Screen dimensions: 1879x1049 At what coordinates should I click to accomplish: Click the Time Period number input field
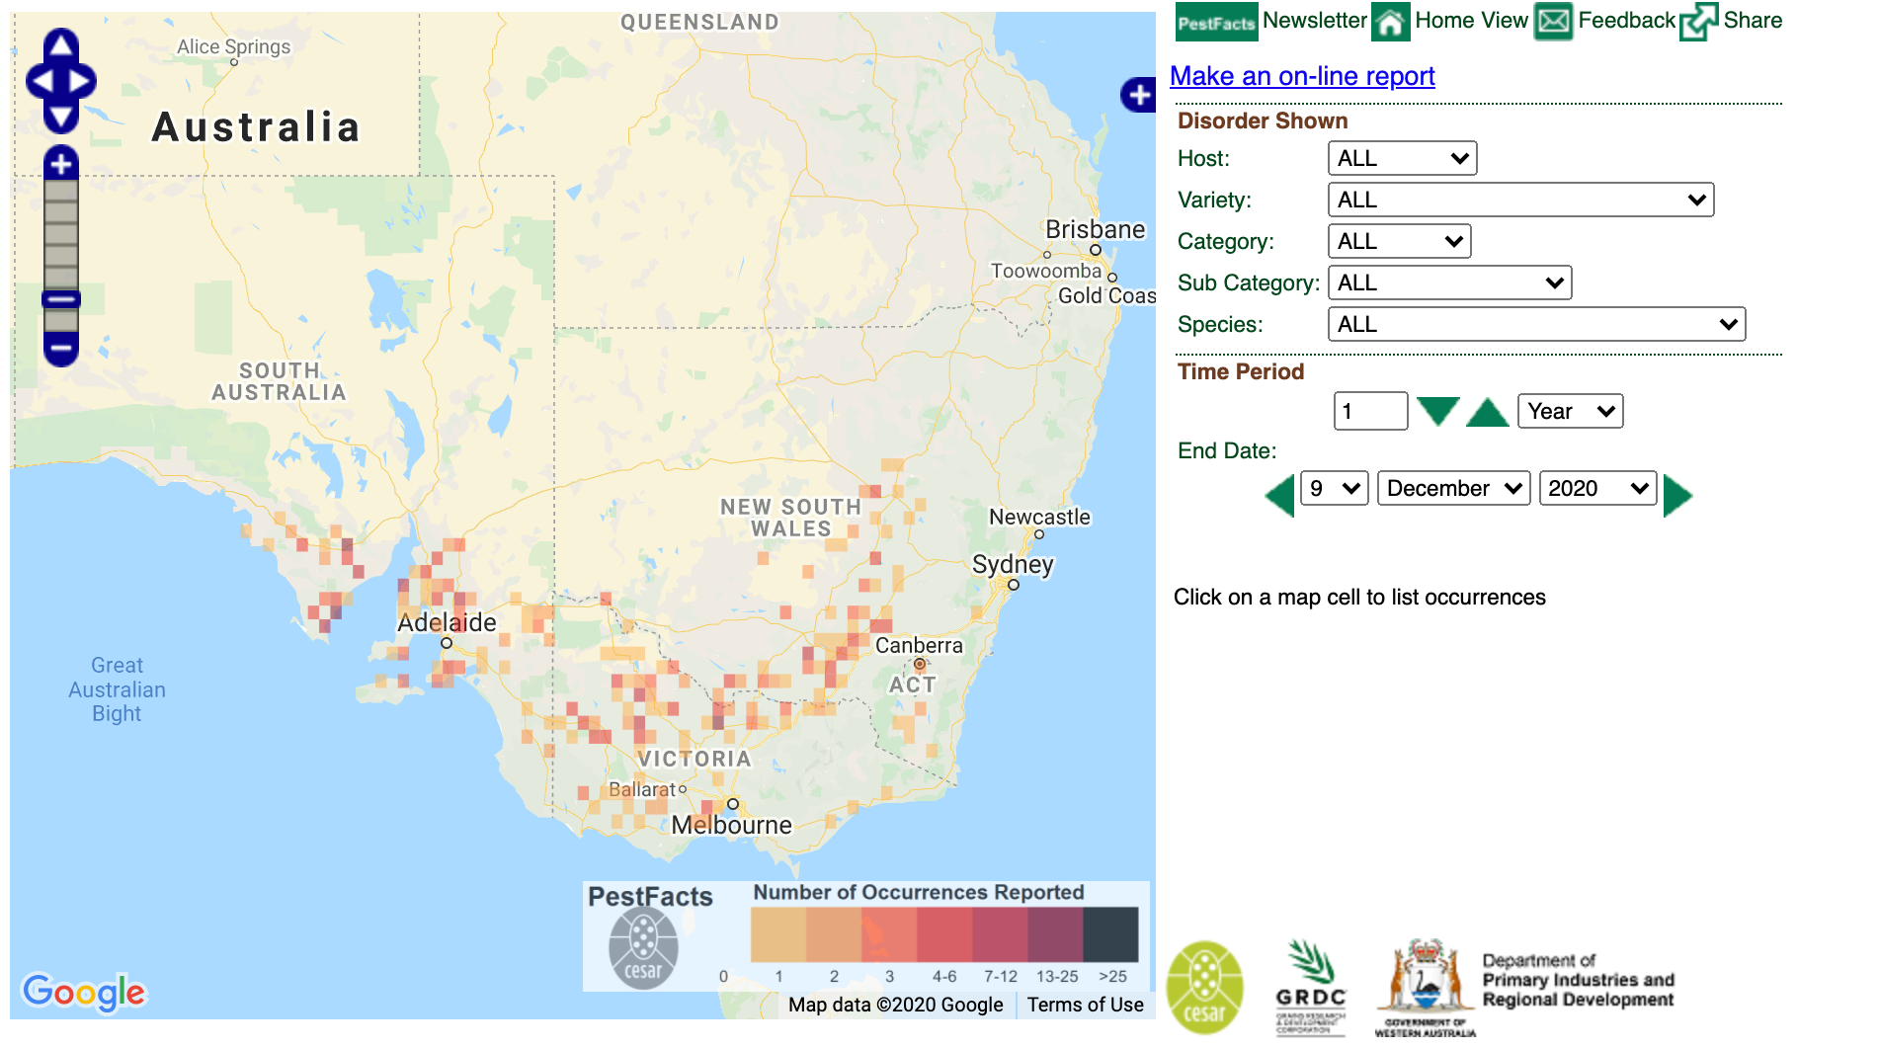pos(1370,410)
